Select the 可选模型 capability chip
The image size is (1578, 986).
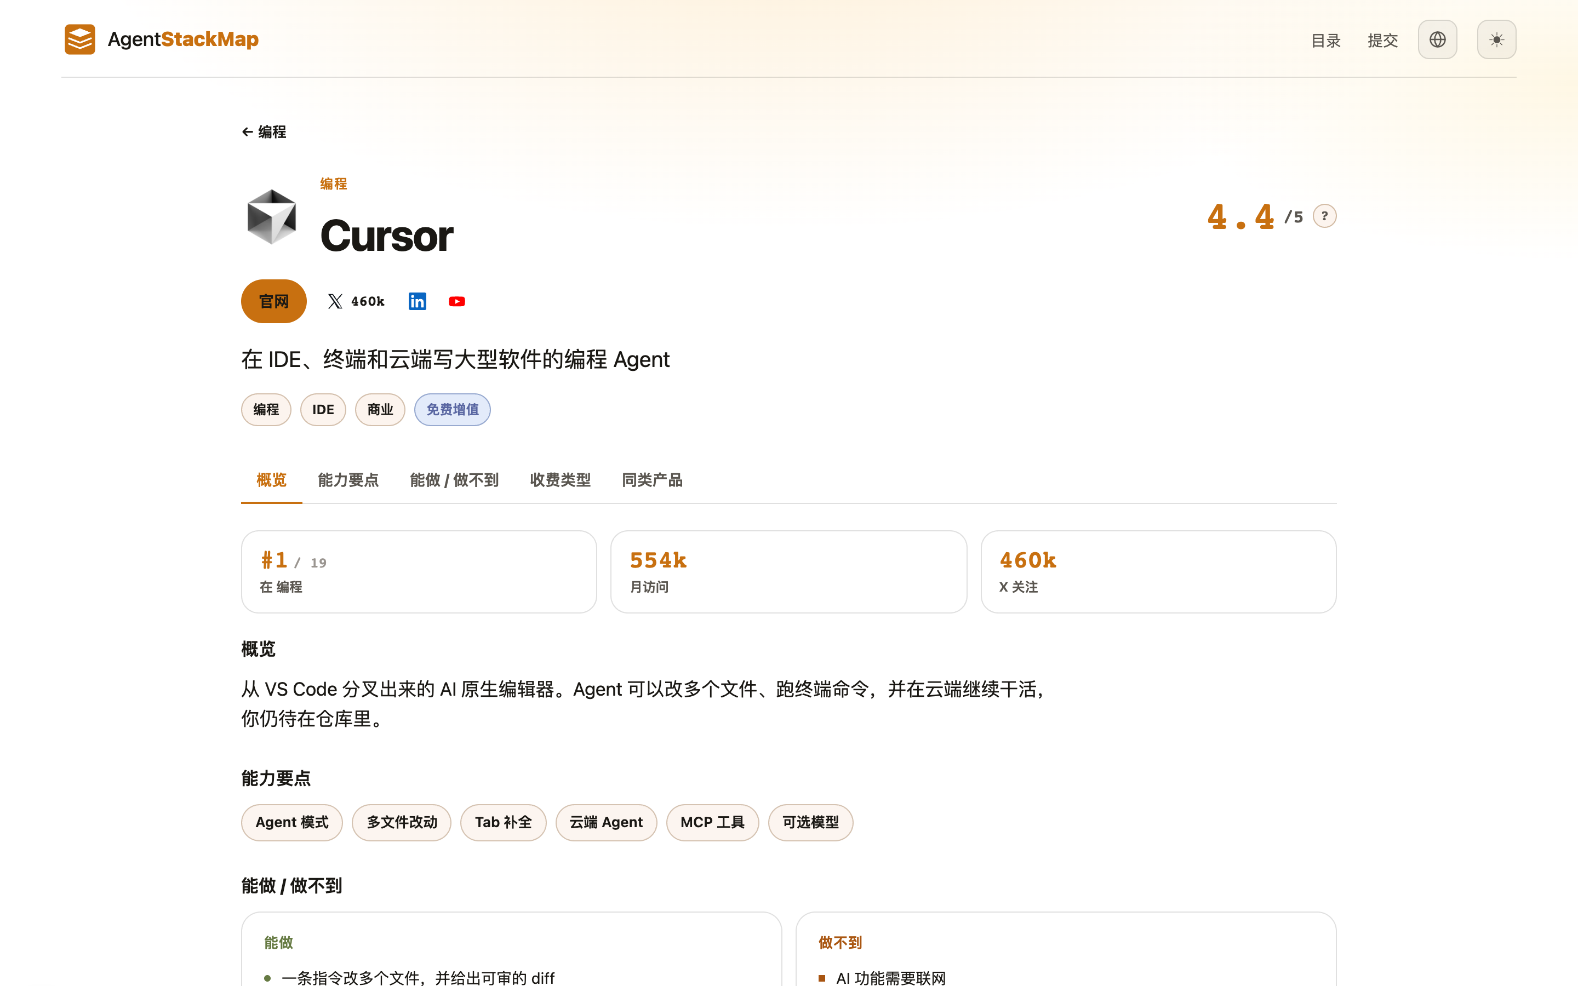pyautogui.click(x=810, y=822)
